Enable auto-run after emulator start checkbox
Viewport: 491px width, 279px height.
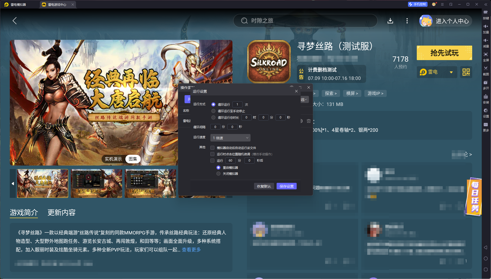pos(212,148)
